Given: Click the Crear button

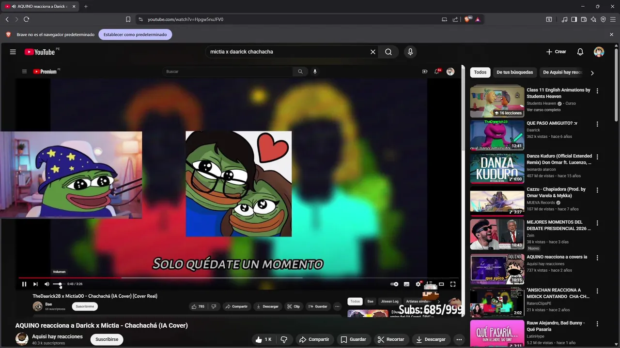Looking at the screenshot, I should pos(556,52).
